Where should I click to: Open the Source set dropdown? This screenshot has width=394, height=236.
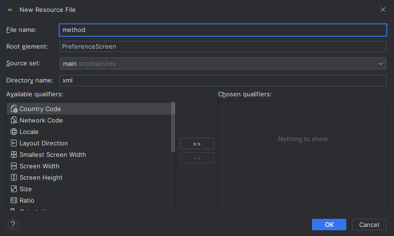[223, 63]
